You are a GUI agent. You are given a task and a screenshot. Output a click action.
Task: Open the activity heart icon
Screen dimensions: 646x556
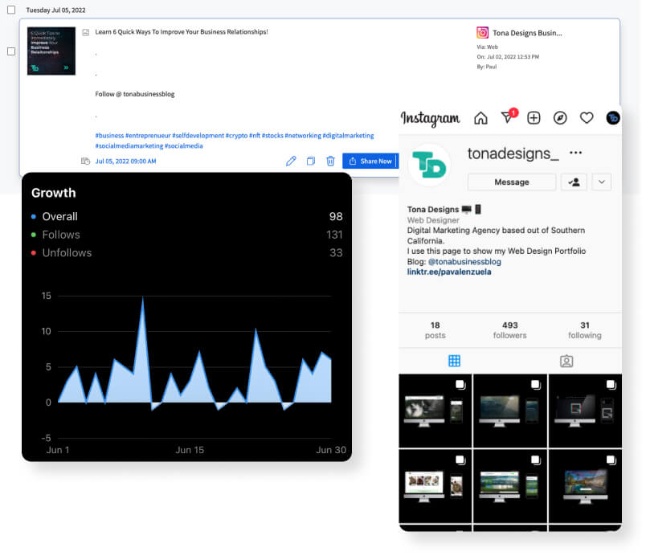pyautogui.click(x=587, y=118)
